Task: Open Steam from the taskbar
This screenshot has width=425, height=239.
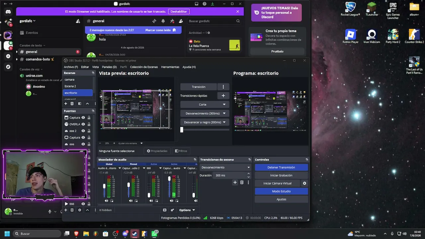Action: (134, 234)
